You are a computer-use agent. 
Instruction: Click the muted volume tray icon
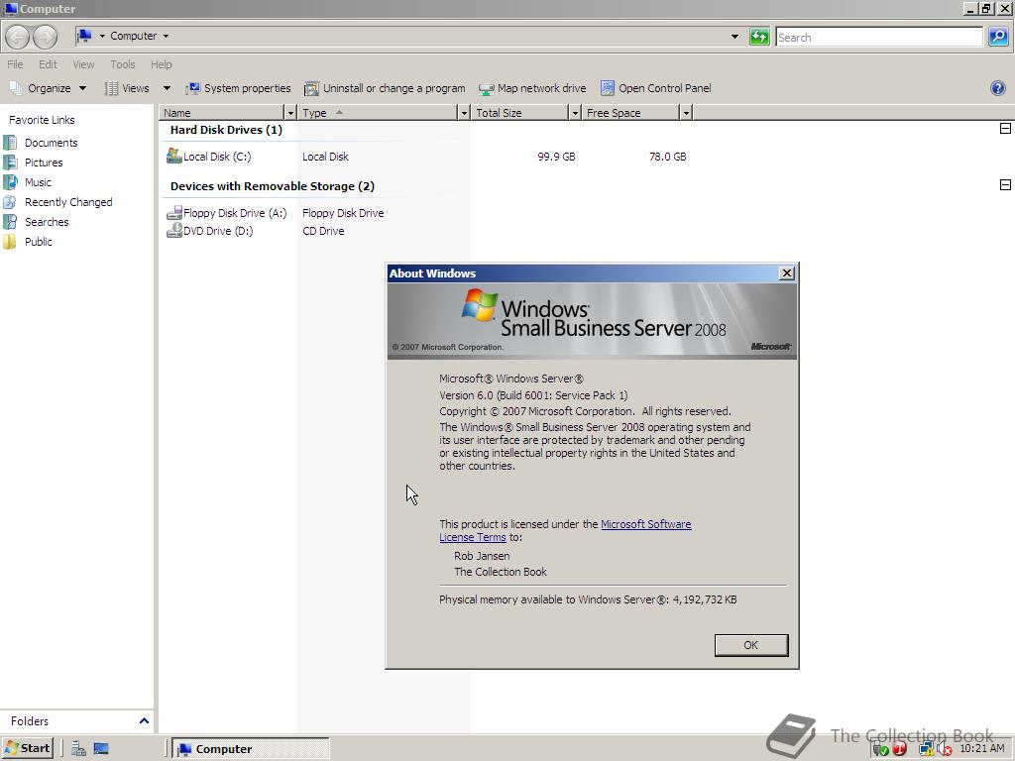[944, 749]
